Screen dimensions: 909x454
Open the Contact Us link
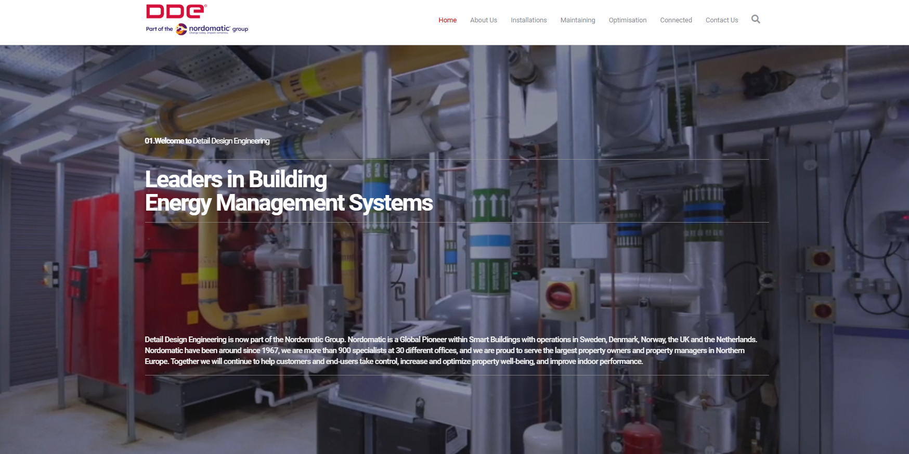721,20
